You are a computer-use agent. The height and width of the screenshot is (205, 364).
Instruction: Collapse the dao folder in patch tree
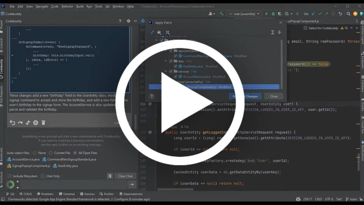click(x=166, y=61)
